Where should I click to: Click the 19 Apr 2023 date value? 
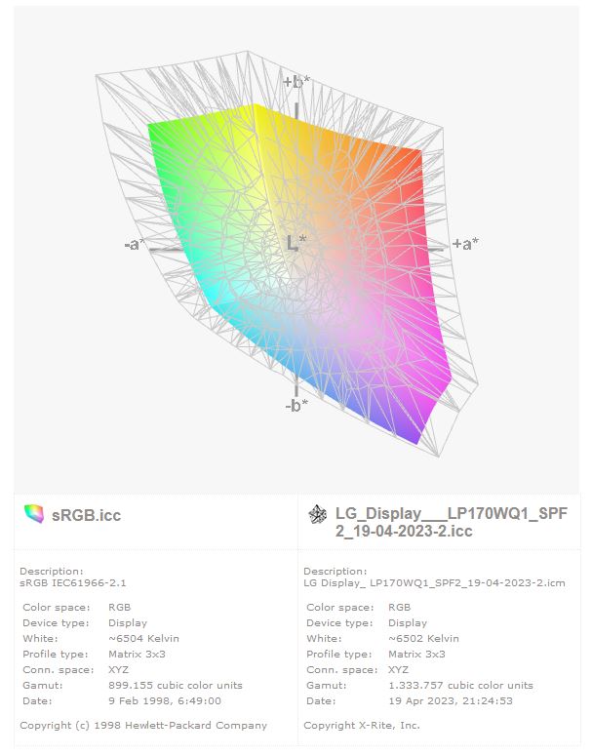(x=450, y=700)
